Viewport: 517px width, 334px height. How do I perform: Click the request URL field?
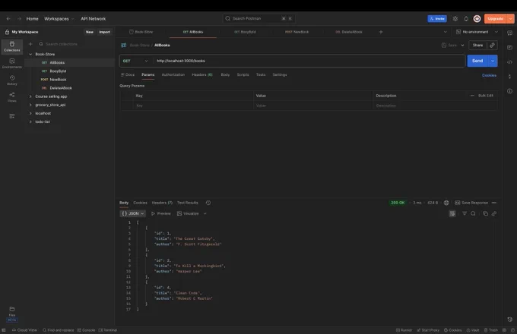tap(309, 61)
